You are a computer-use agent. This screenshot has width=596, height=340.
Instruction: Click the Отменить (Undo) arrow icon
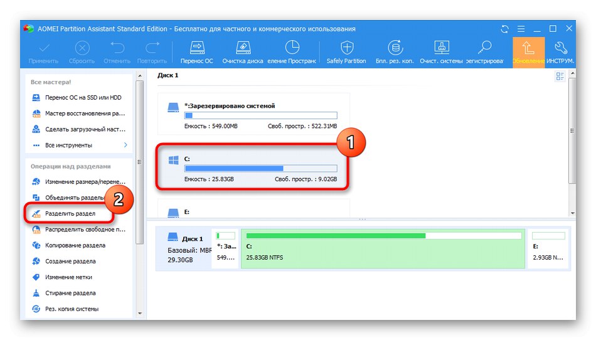click(117, 48)
